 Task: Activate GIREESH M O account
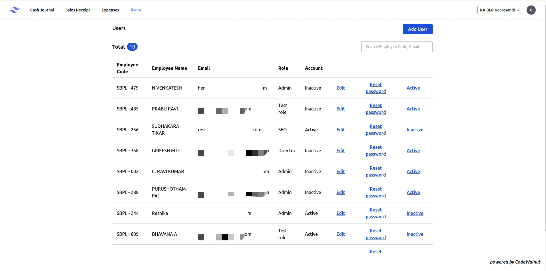click(413, 151)
